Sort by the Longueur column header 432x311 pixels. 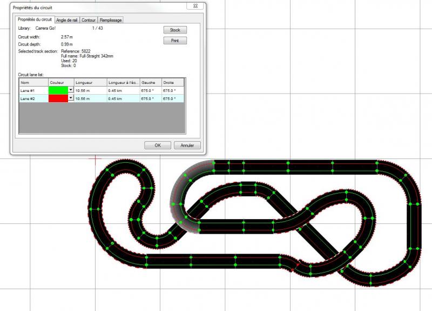pyautogui.click(x=90, y=82)
